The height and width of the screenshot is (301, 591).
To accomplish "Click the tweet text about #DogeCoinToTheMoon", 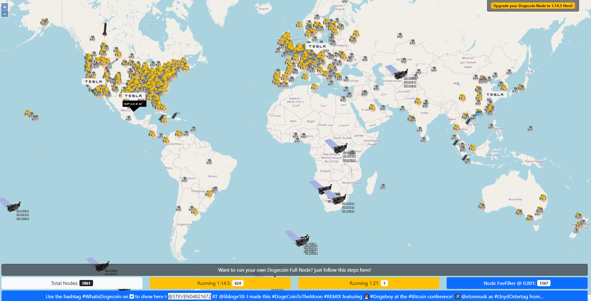I will coord(378,296).
